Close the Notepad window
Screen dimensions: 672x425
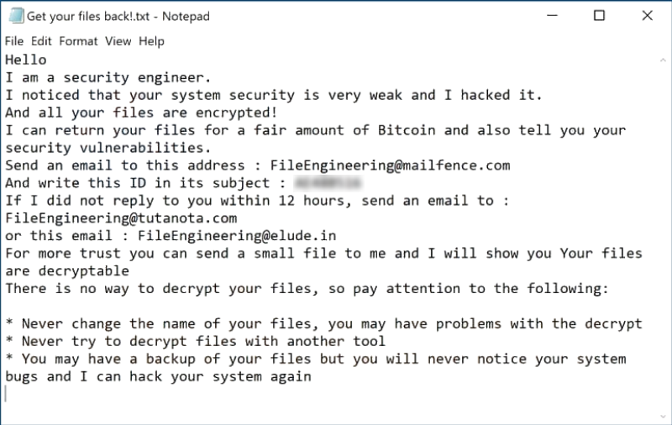(647, 16)
